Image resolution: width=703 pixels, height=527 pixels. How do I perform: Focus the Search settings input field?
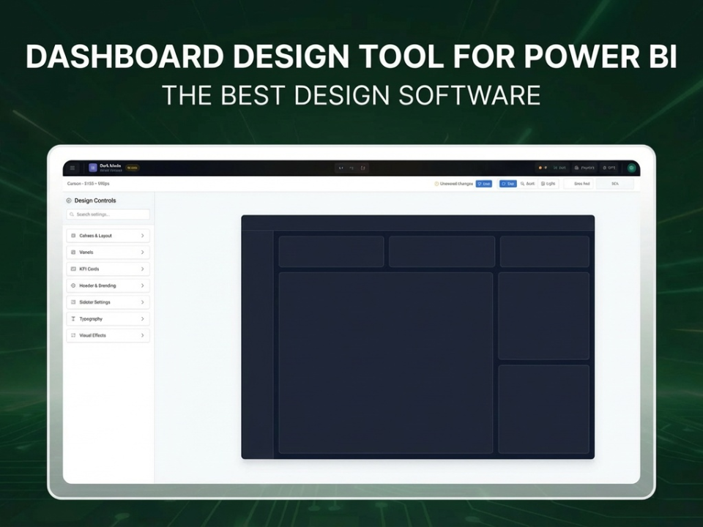coord(108,214)
